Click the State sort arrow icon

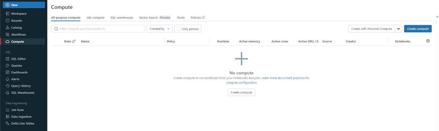(x=74, y=41)
